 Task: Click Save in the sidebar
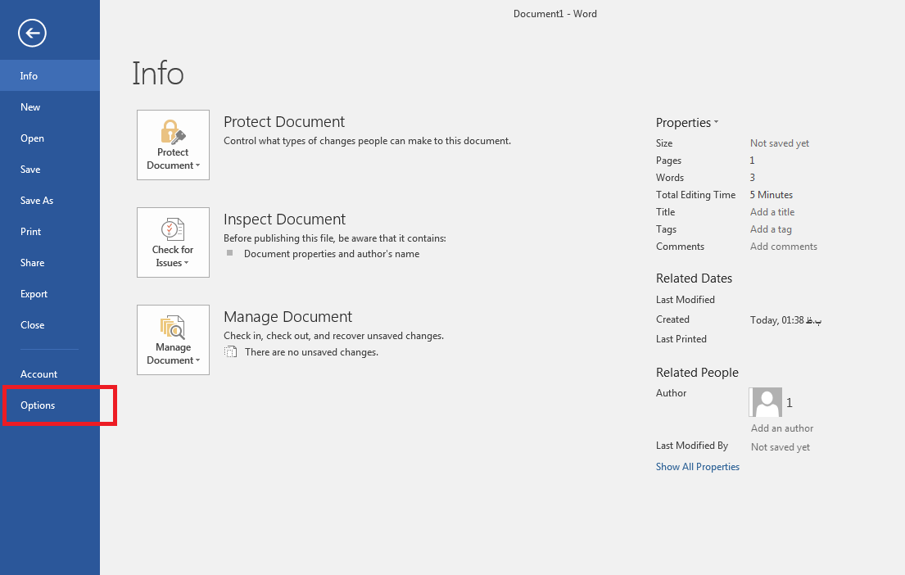tap(50, 170)
